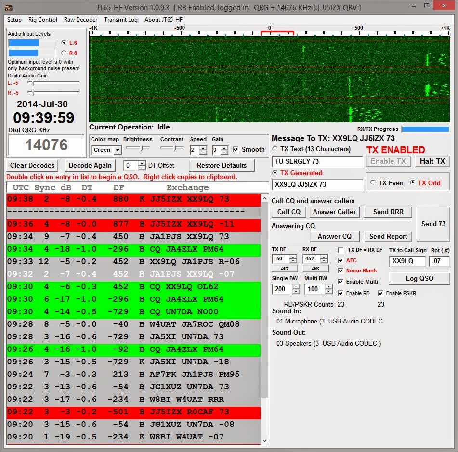Click the Decode Again button
The height and width of the screenshot is (452, 458).
click(x=90, y=165)
